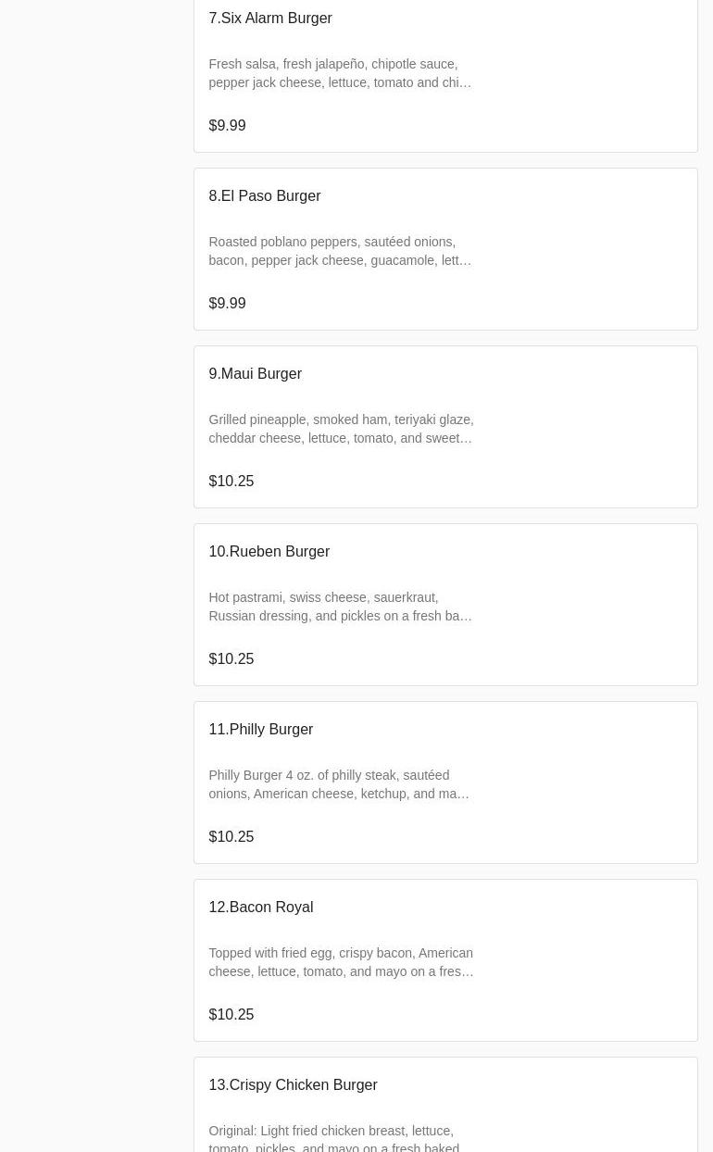The width and height of the screenshot is (713, 1152).
Task: Click the light fried chicken breast description
Action: pos(333,1138)
